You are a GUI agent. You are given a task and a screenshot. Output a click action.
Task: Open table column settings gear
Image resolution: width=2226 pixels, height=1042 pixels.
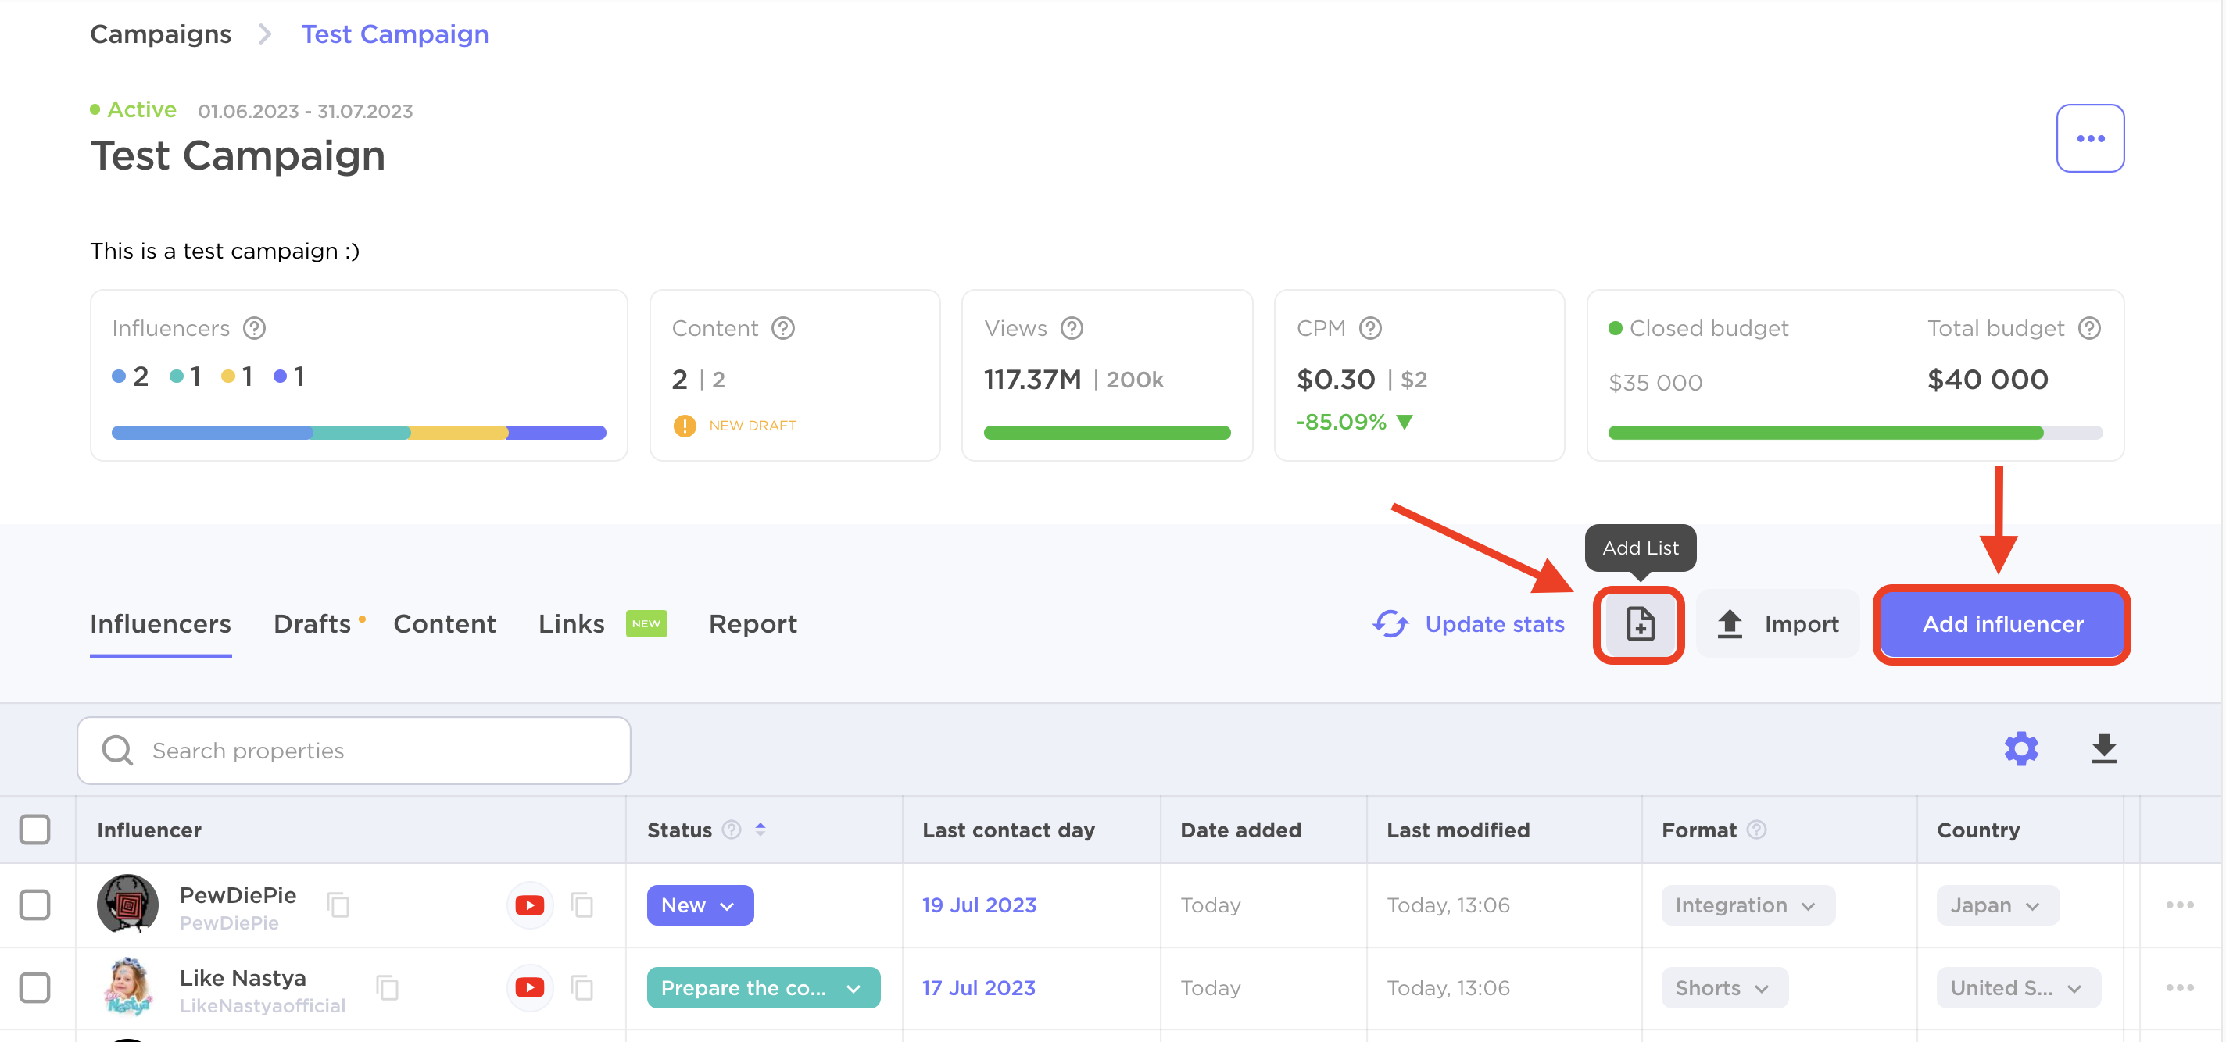tap(2021, 749)
